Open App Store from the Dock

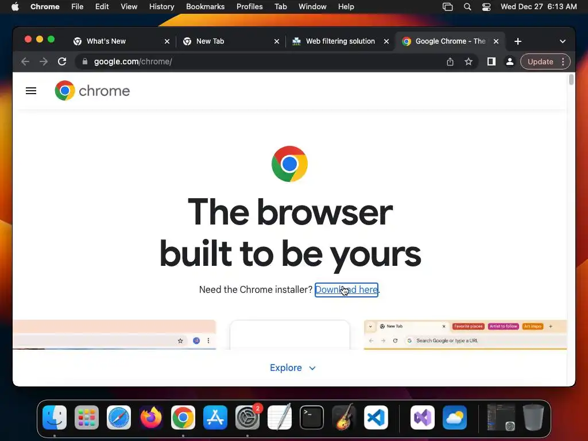pyautogui.click(x=215, y=417)
